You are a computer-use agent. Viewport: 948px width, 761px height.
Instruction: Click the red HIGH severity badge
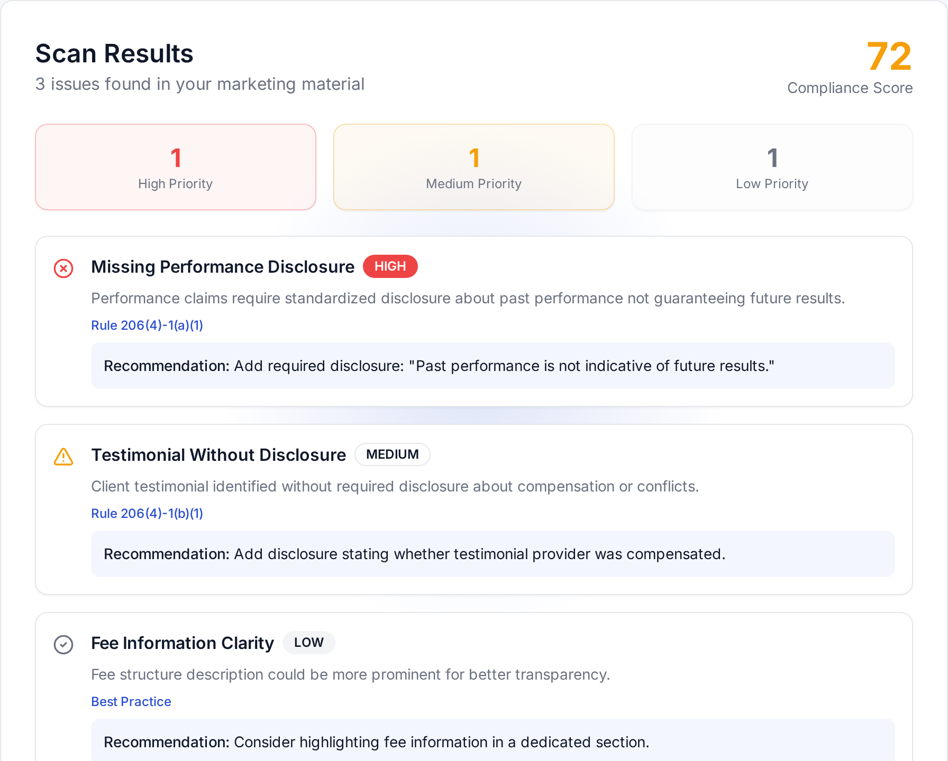coord(390,266)
